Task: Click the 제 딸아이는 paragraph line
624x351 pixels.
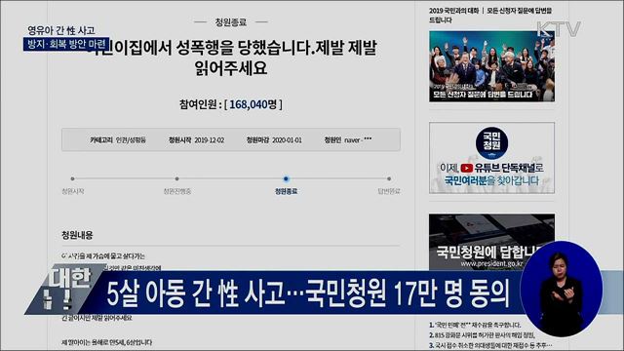Action: [x=106, y=342]
